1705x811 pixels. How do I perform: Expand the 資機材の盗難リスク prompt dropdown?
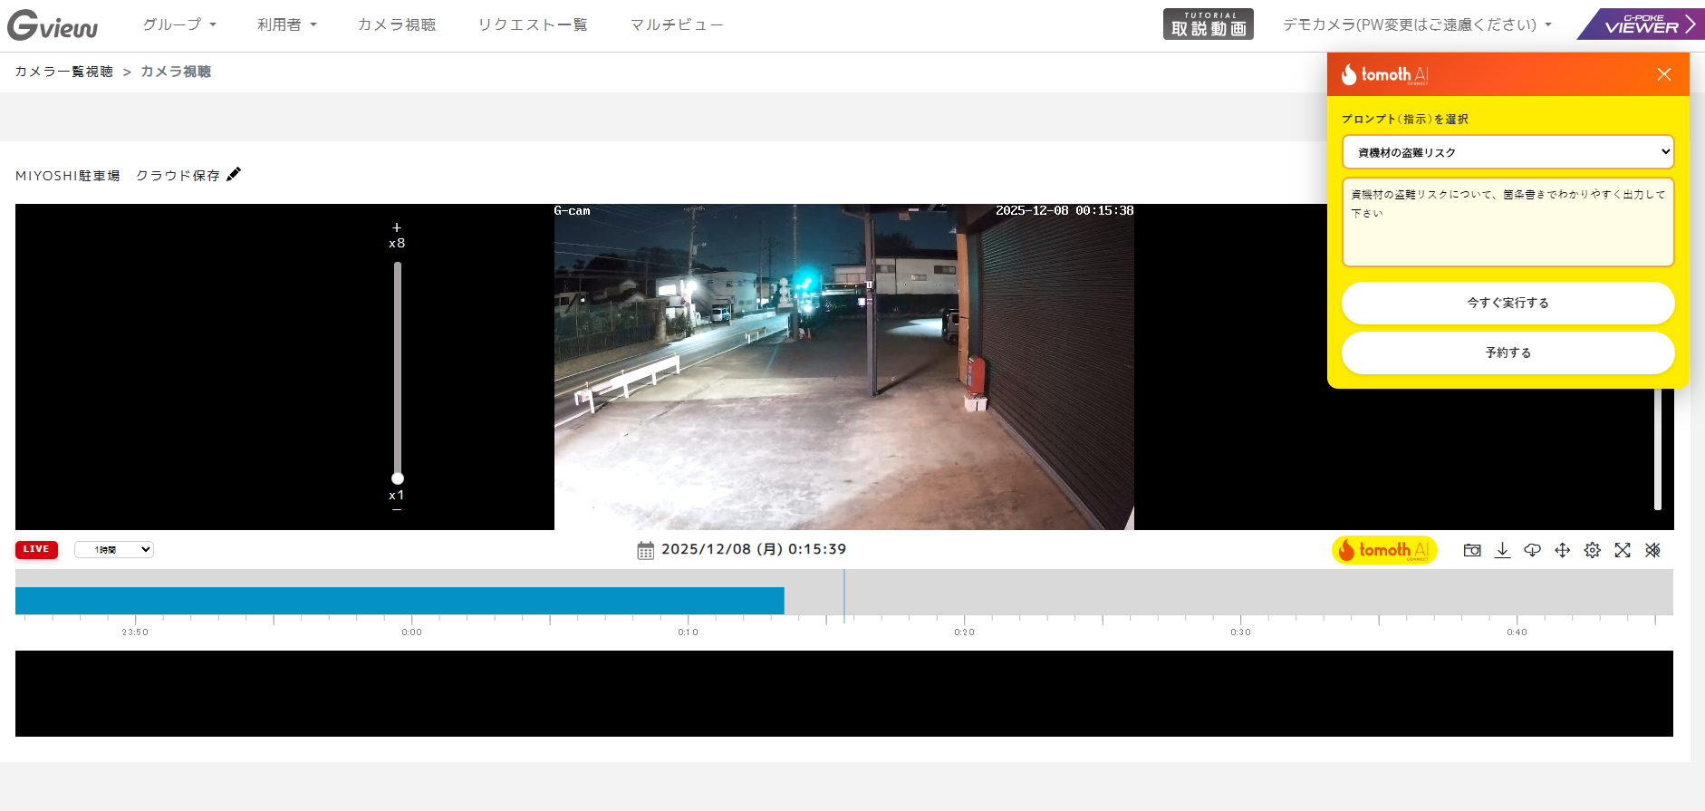pos(1508,152)
